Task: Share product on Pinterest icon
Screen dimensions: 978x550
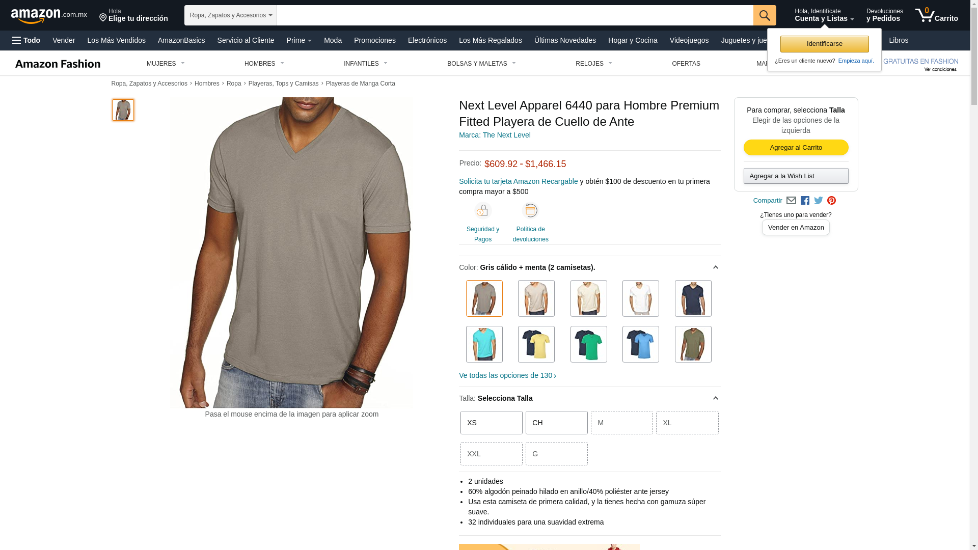Action: [832, 201]
